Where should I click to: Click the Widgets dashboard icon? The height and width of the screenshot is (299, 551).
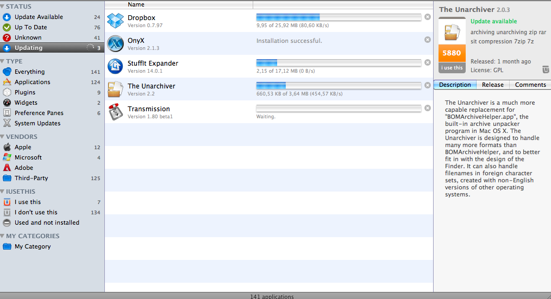7,103
